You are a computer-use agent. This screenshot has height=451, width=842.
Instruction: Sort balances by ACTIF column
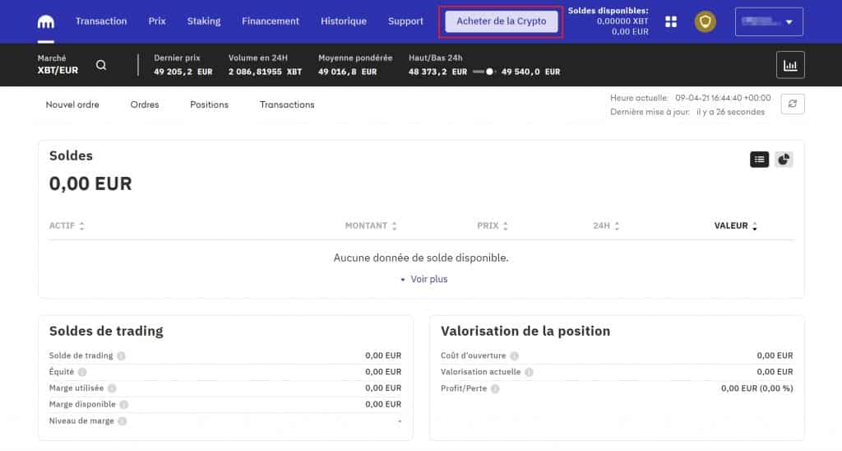coord(67,225)
